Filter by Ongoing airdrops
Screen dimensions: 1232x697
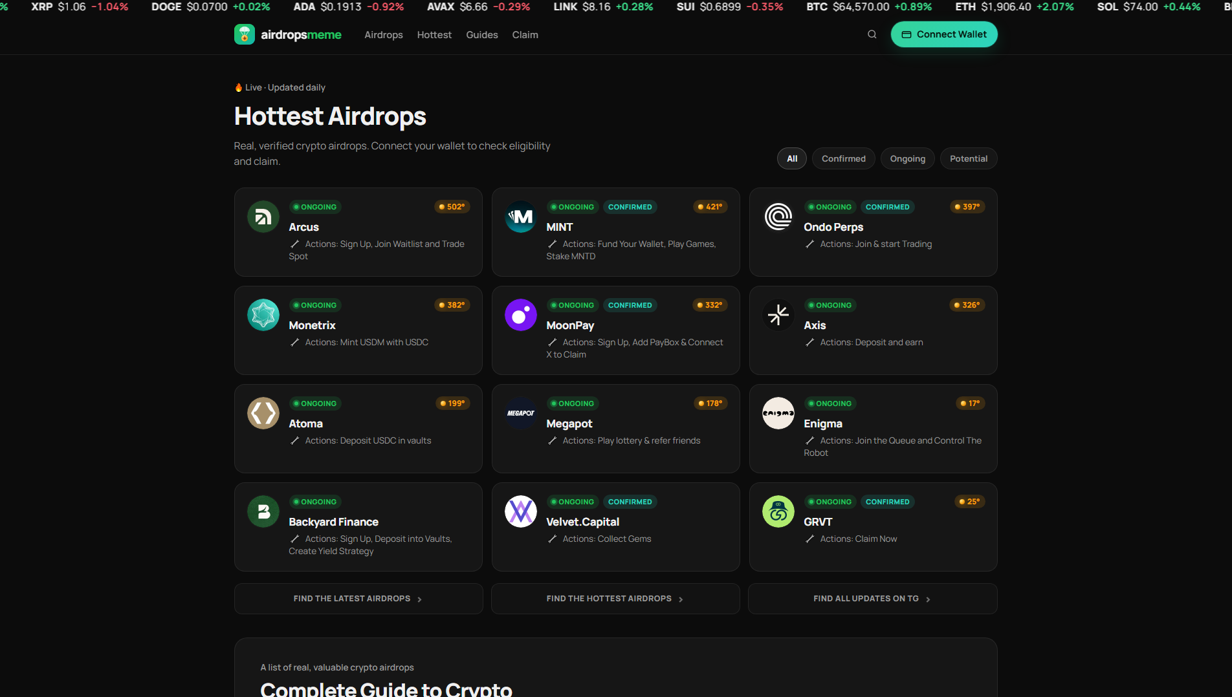pyautogui.click(x=908, y=158)
